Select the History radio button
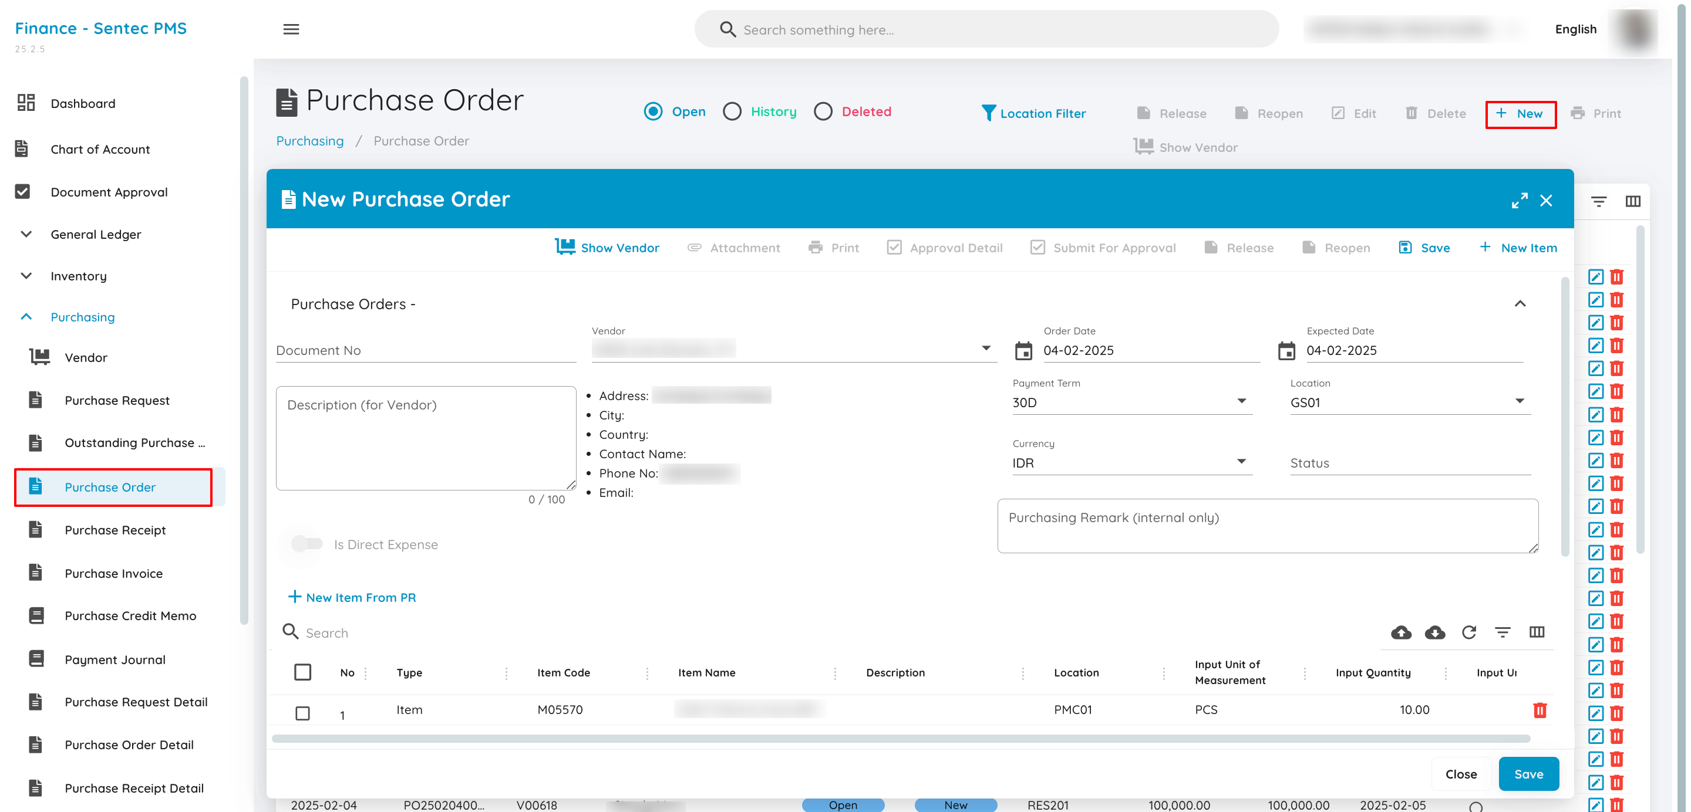Viewport: 1691px width, 812px height. click(732, 112)
